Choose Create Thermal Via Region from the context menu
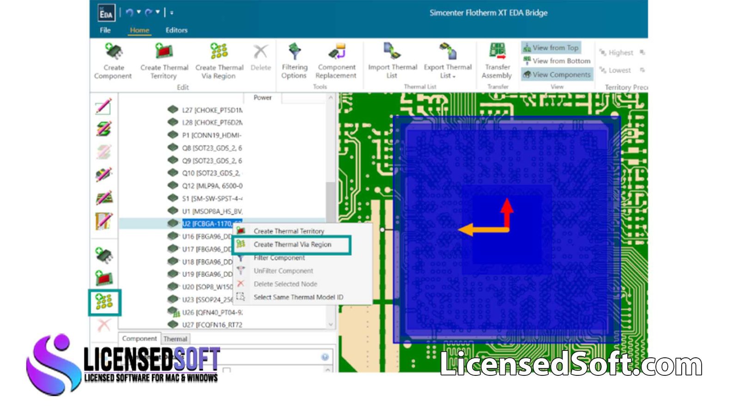739x415 pixels. (291, 244)
